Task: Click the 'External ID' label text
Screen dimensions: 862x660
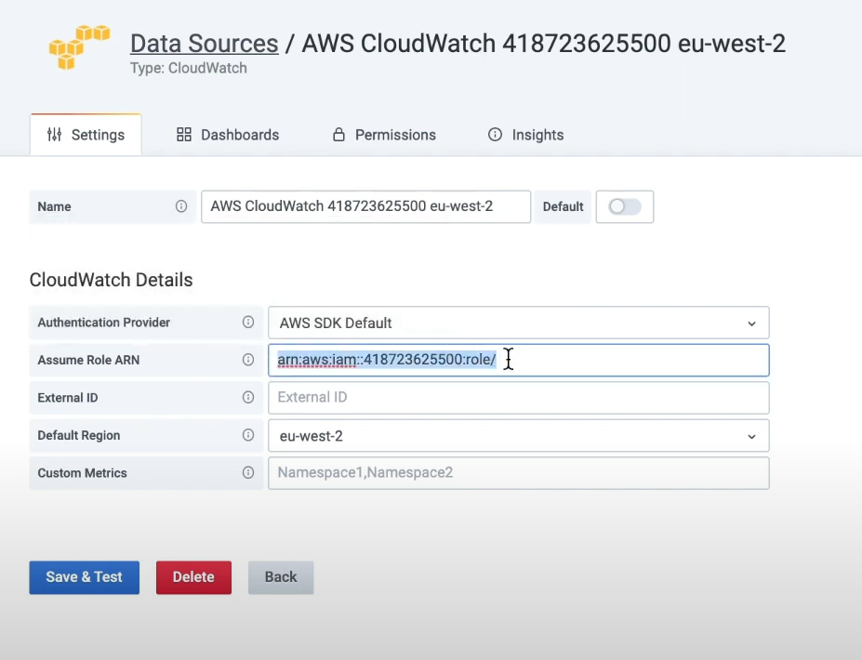Action: click(x=68, y=397)
